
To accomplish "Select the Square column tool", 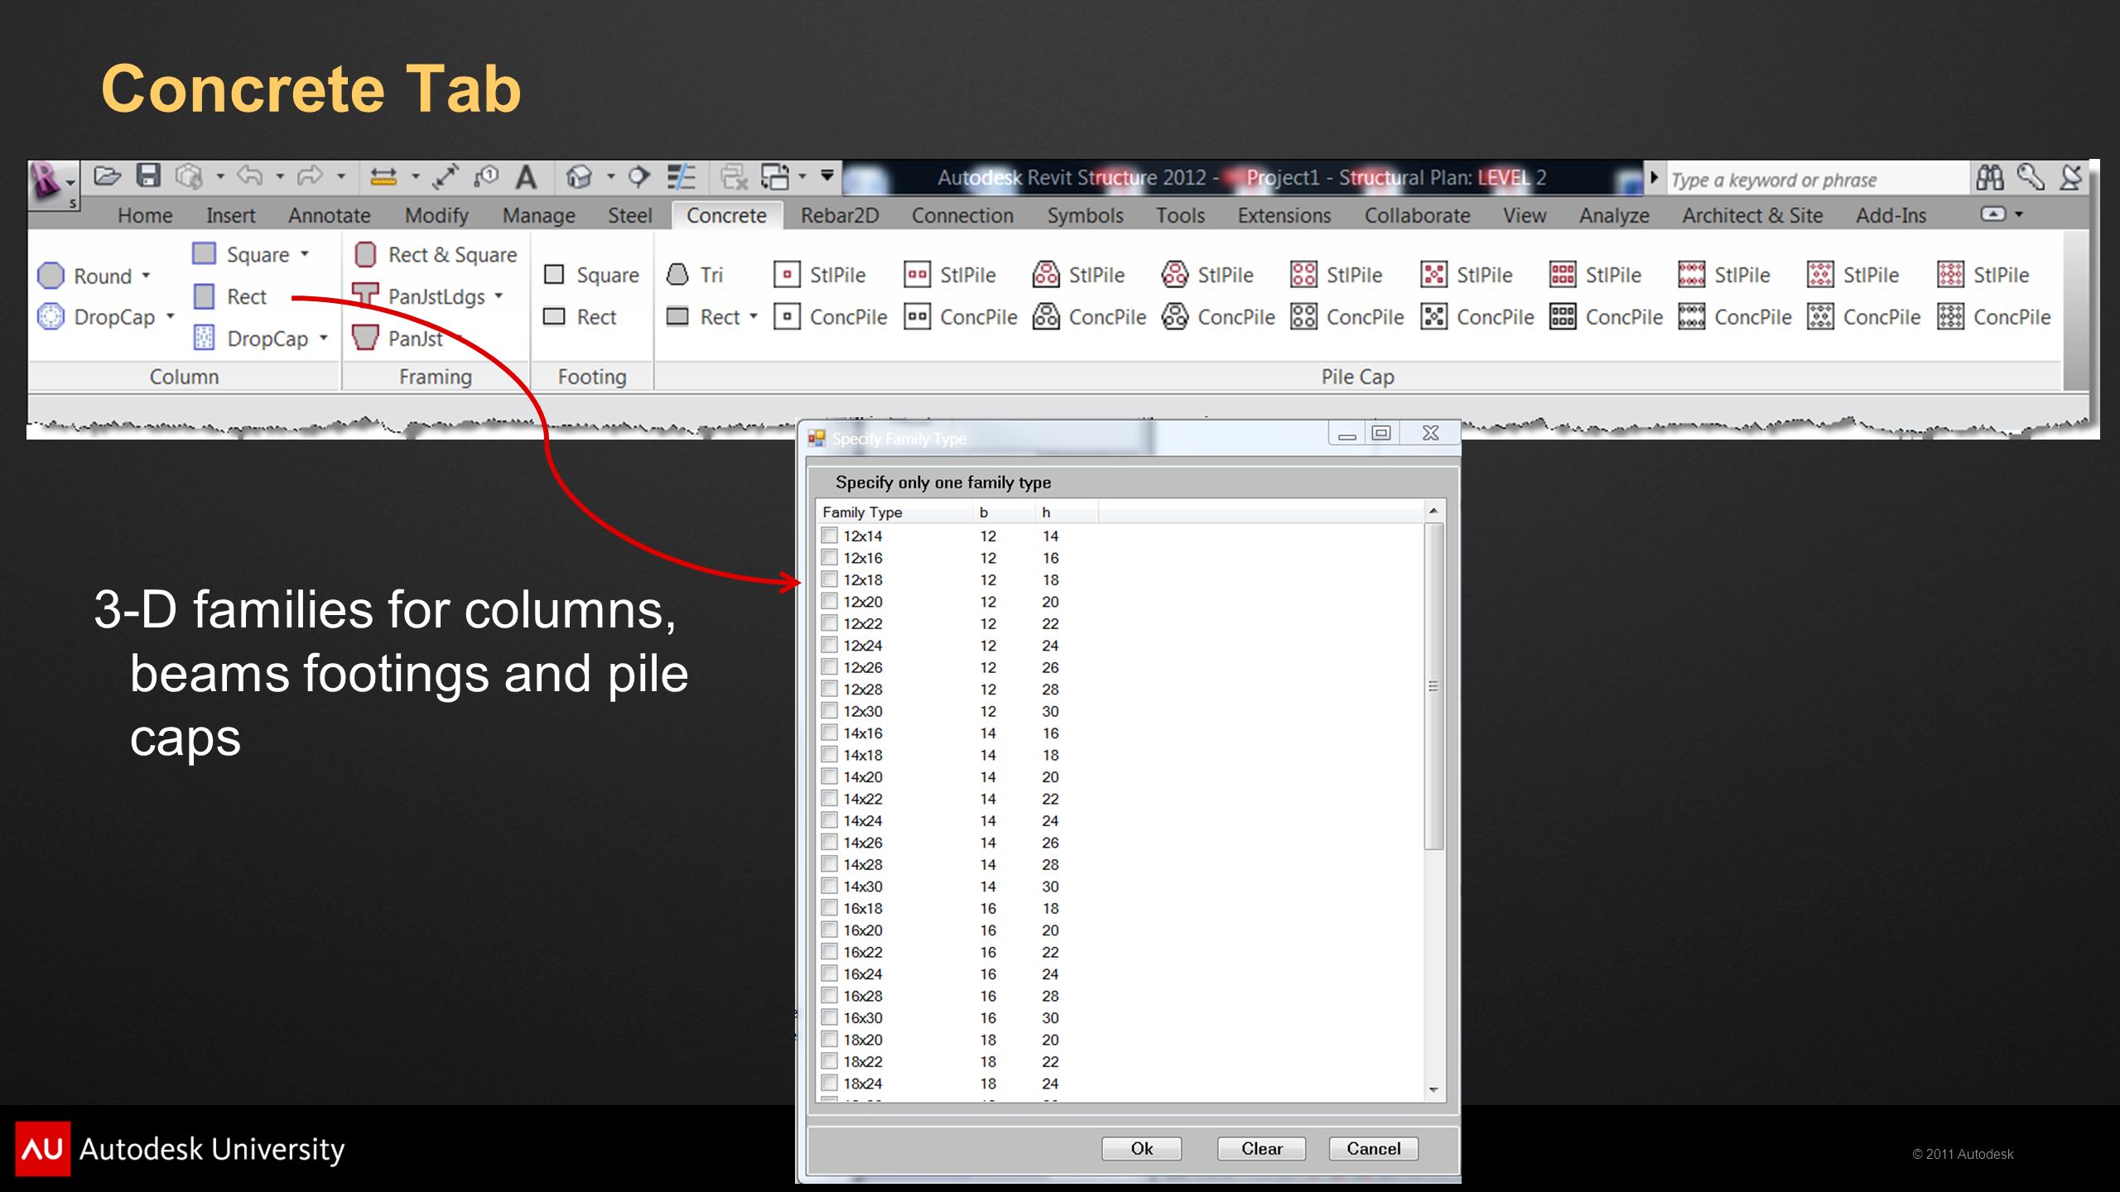I will coord(241,254).
